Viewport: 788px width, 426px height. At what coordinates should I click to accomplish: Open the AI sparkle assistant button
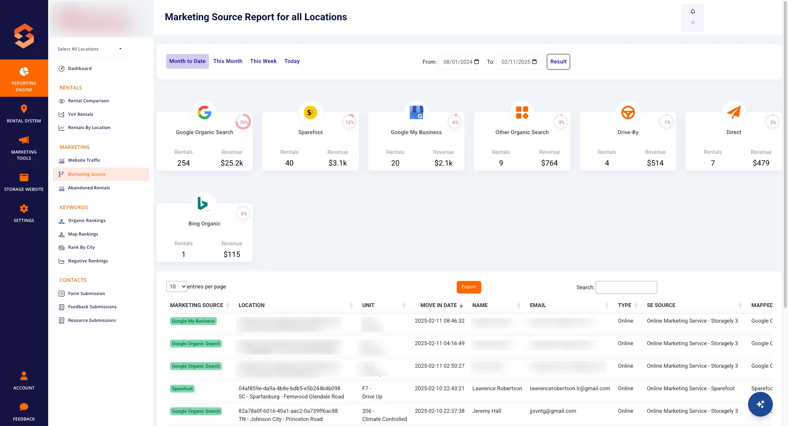[760, 404]
